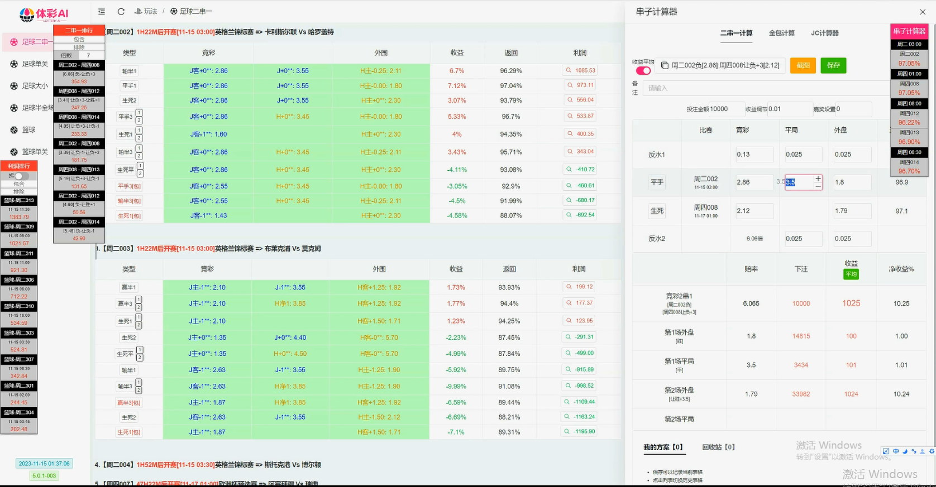Click the football icon beside 足球半全场
The width and height of the screenshot is (936, 487).
coord(14,108)
